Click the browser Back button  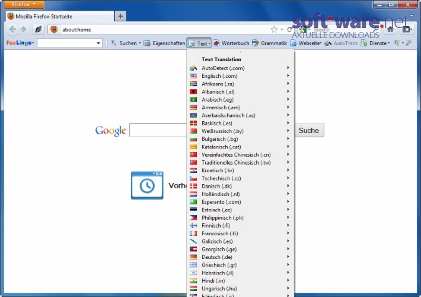12,29
